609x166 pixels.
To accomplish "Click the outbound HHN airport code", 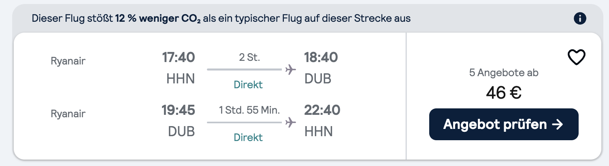I will coord(181,79).
